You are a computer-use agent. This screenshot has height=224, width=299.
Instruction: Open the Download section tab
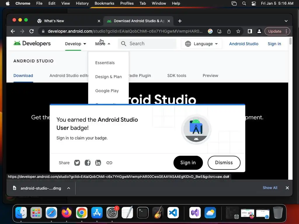click(23, 76)
